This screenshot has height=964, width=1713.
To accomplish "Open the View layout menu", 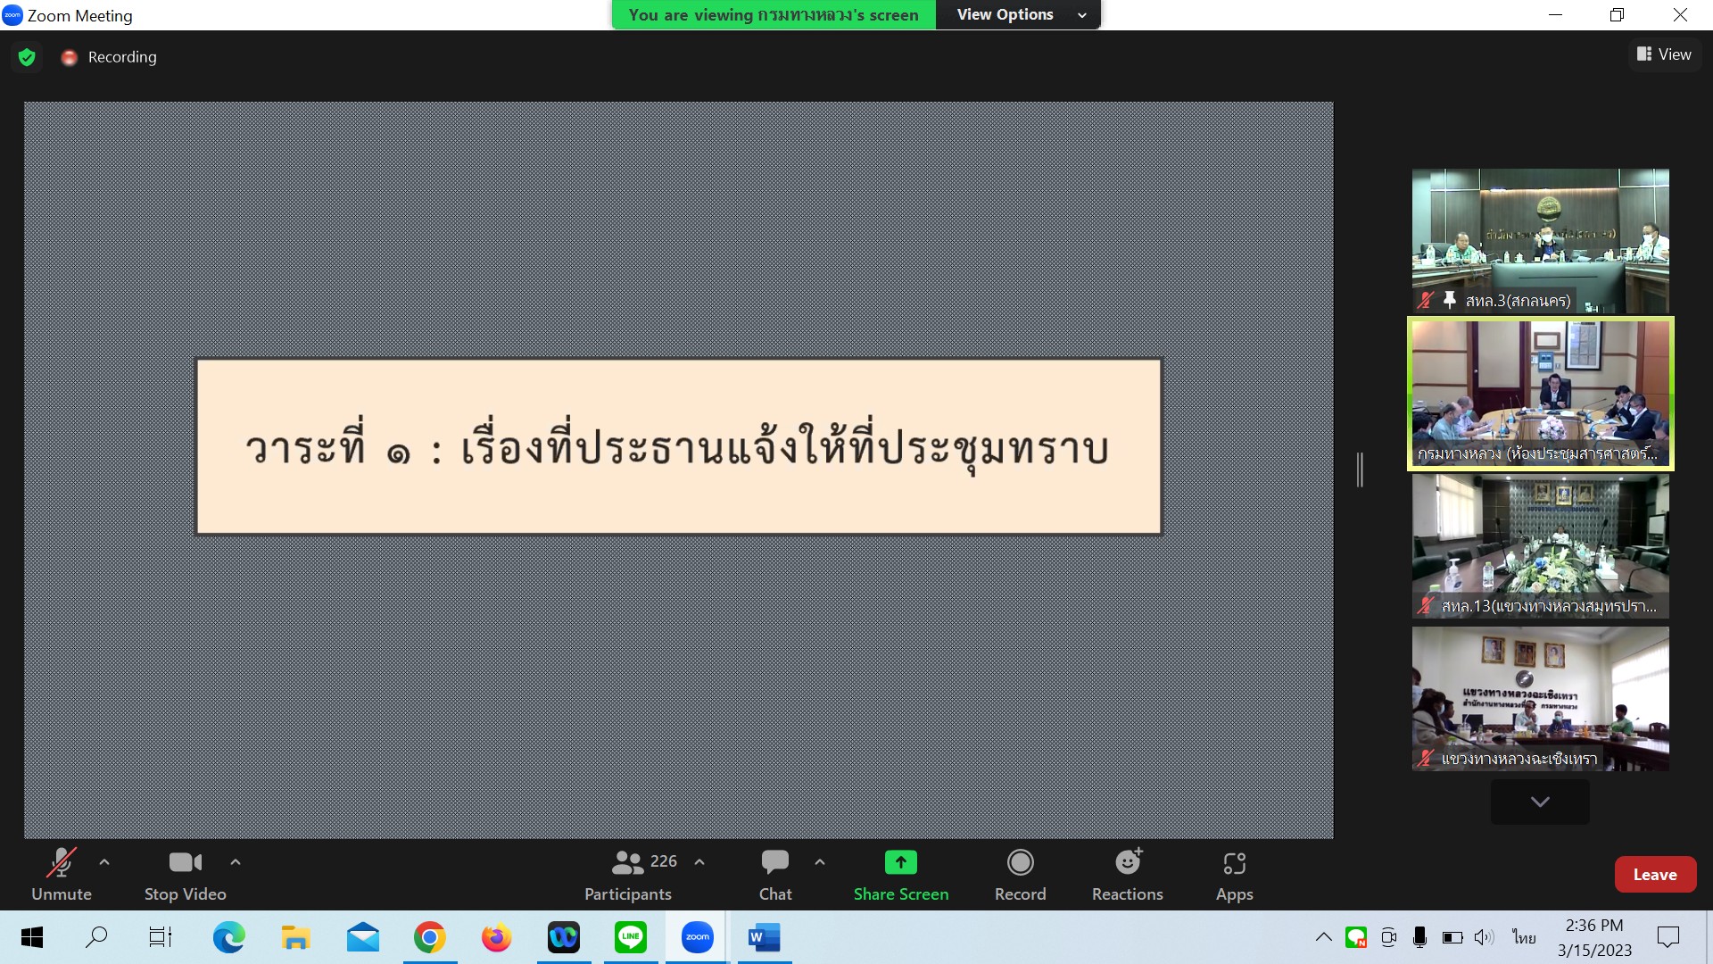I will coord(1663,54).
